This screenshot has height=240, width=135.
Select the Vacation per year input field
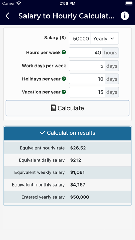pyautogui.click(x=87, y=92)
